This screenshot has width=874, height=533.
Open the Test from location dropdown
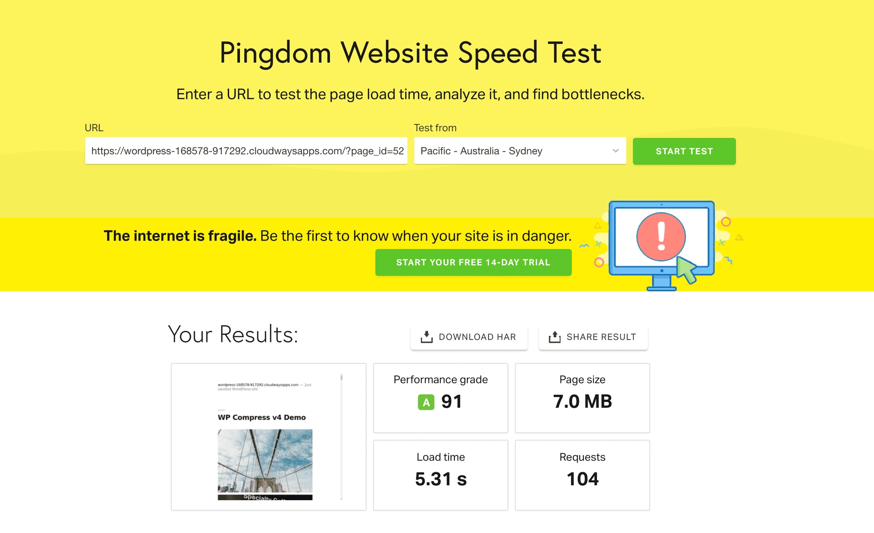[x=520, y=151]
